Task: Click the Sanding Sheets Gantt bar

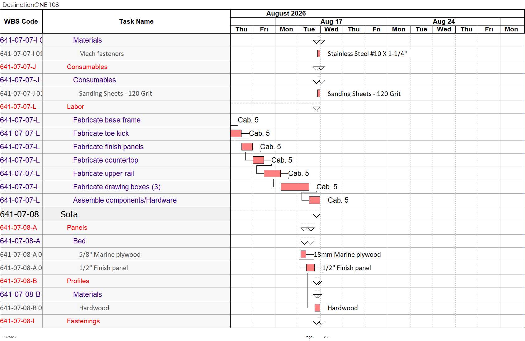Action: (x=319, y=93)
